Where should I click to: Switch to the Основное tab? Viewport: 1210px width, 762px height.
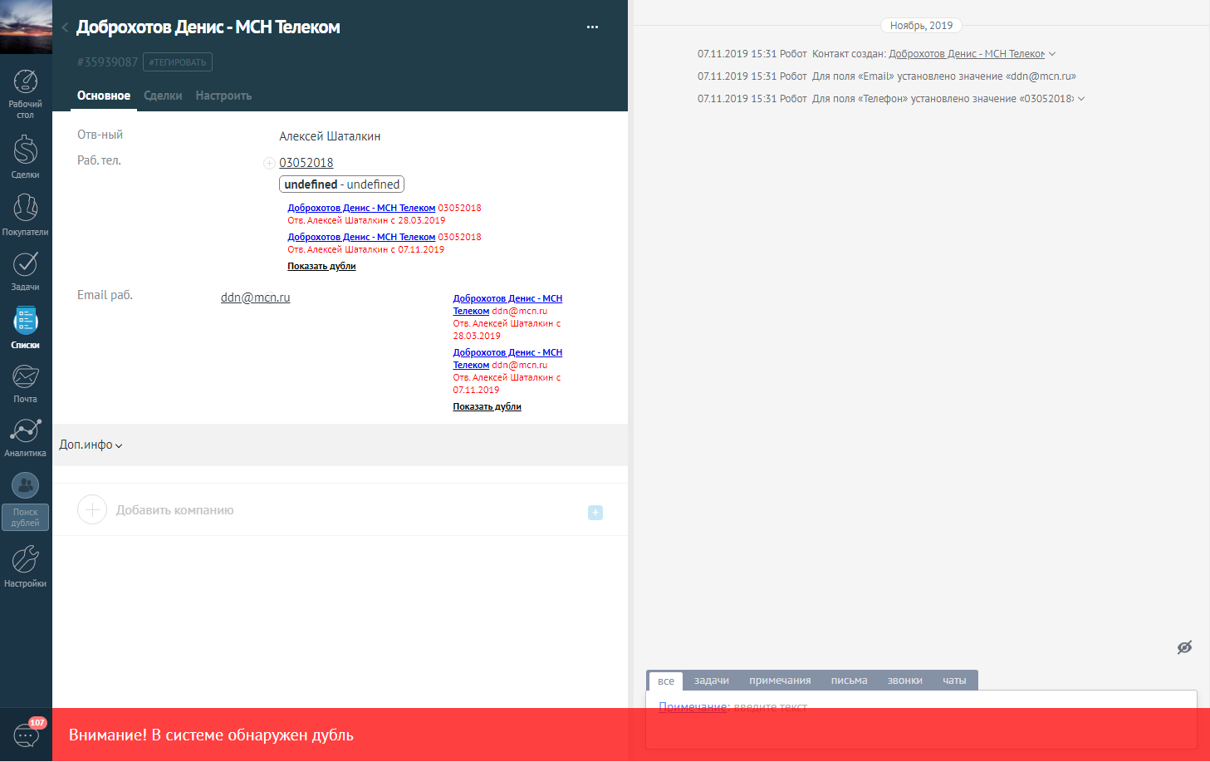[104, 96]
